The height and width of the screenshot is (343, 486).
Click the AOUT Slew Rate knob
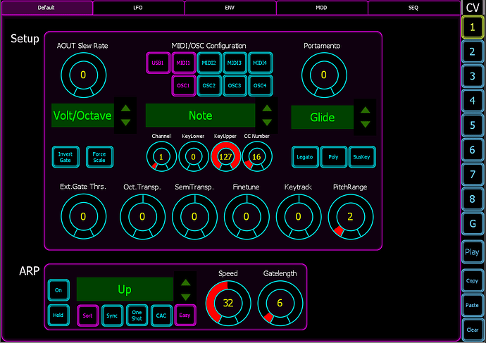(84, 75)
